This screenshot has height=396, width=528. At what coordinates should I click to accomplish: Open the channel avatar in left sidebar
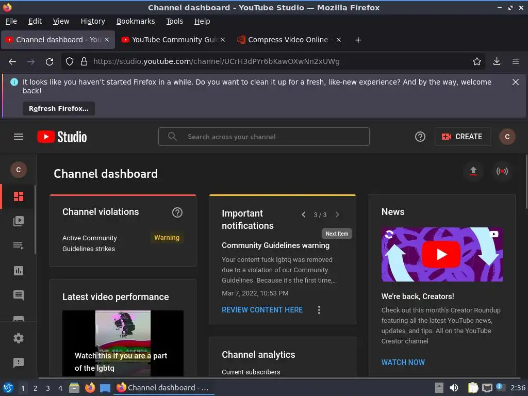(x=19, y=170)
